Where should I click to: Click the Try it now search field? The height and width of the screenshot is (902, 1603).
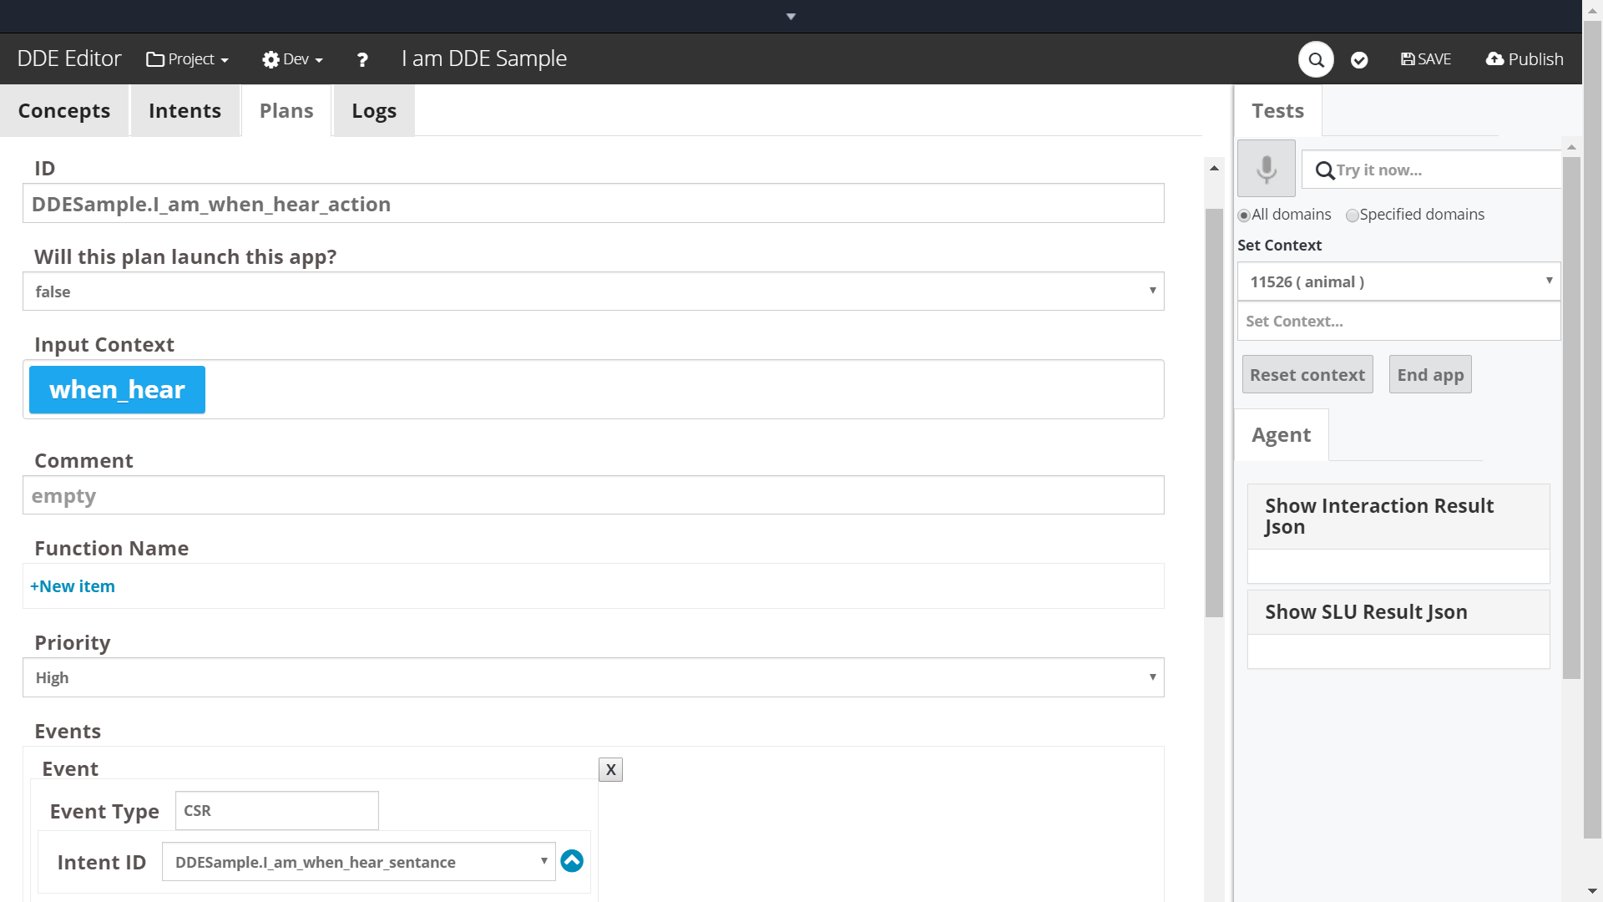(x=1431, y=170)
